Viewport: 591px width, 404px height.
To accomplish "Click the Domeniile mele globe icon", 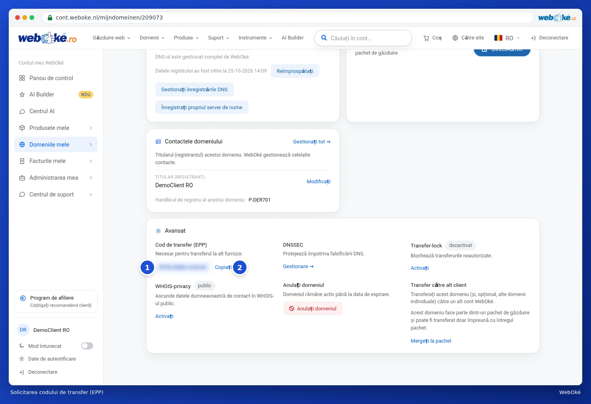I will [x=22, y=145].
